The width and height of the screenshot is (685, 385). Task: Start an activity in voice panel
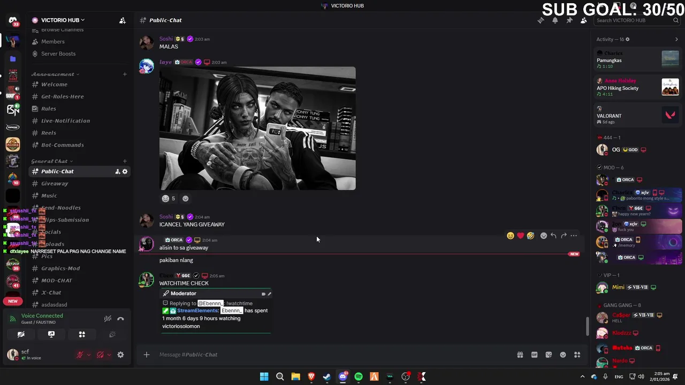pos(82,334)
